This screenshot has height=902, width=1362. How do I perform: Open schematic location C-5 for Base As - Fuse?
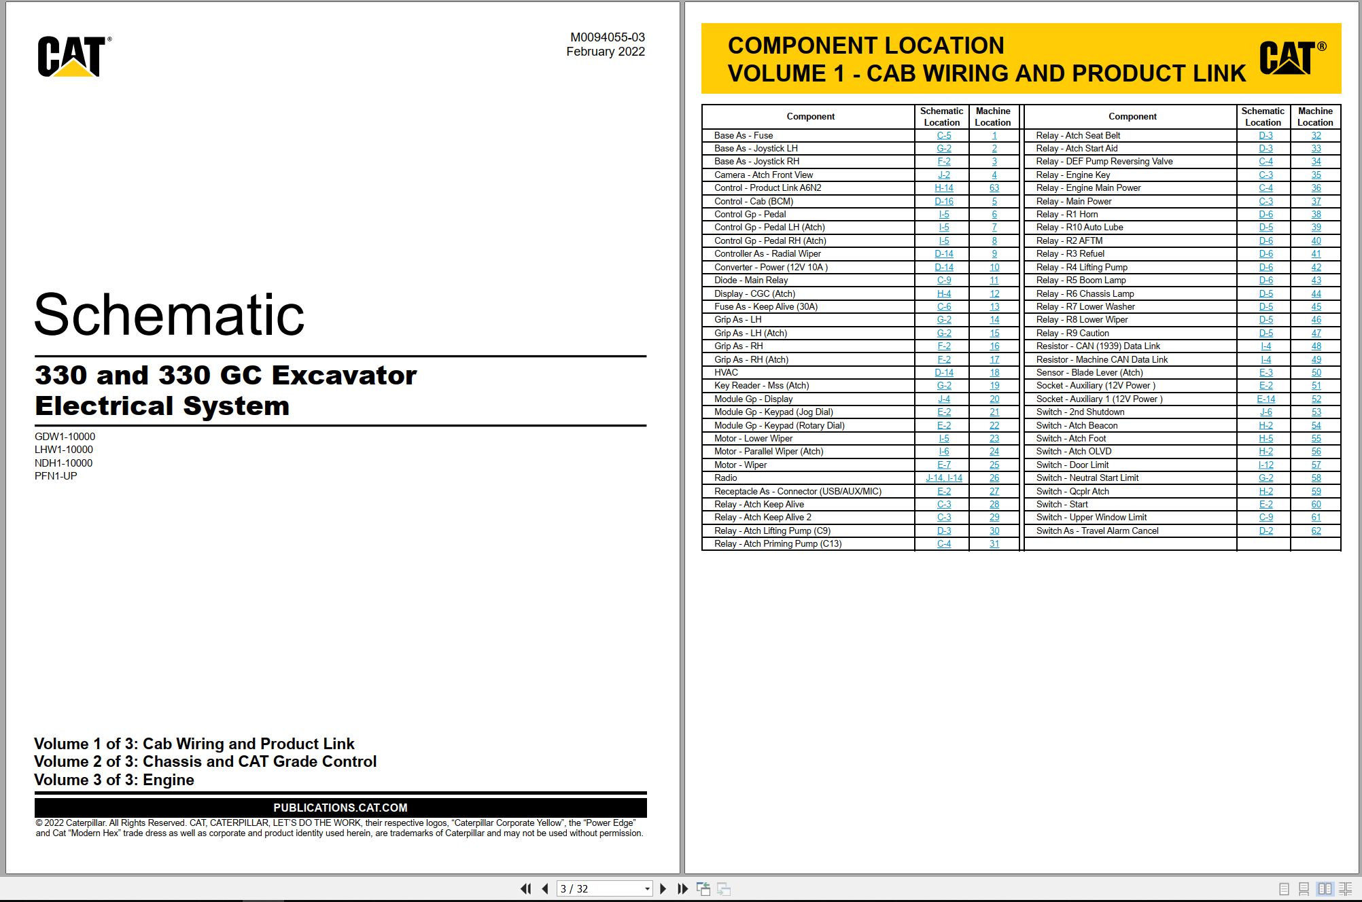pos(943,136)
